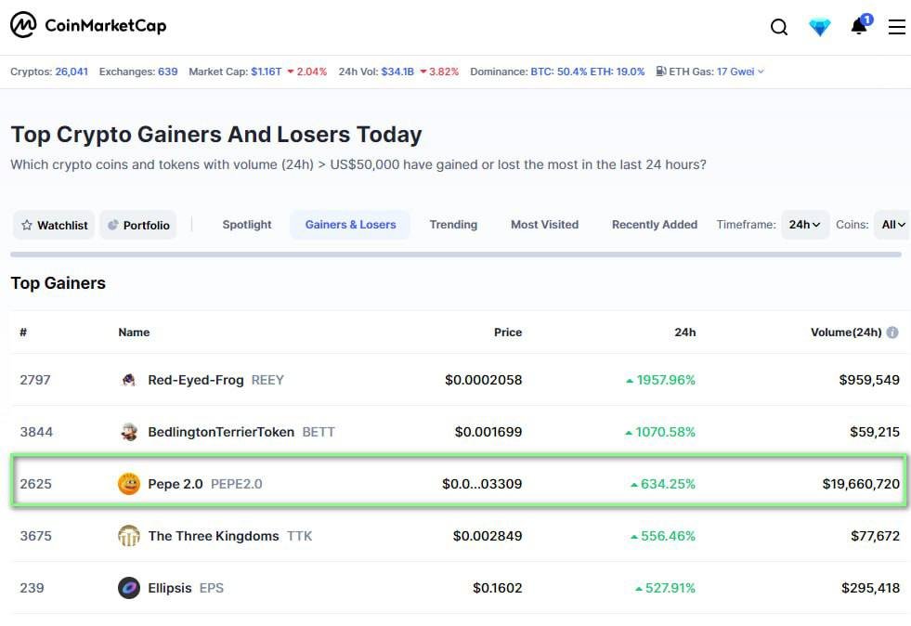The height and width of the screenshot is (626, 911).
Task: Click the rank number 239
Action: tap(32, 588)
